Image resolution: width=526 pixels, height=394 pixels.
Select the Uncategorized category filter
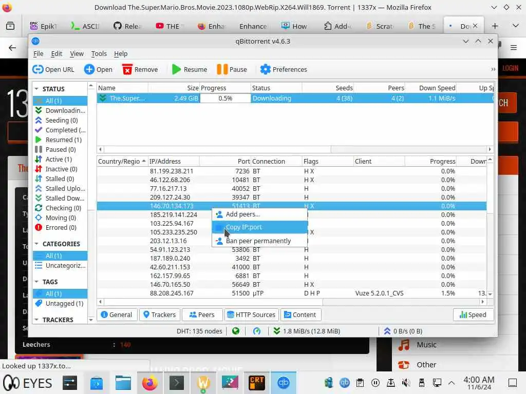click(x=60, y=266)
